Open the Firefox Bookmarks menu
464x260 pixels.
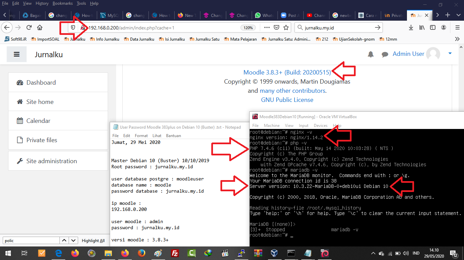63,3
